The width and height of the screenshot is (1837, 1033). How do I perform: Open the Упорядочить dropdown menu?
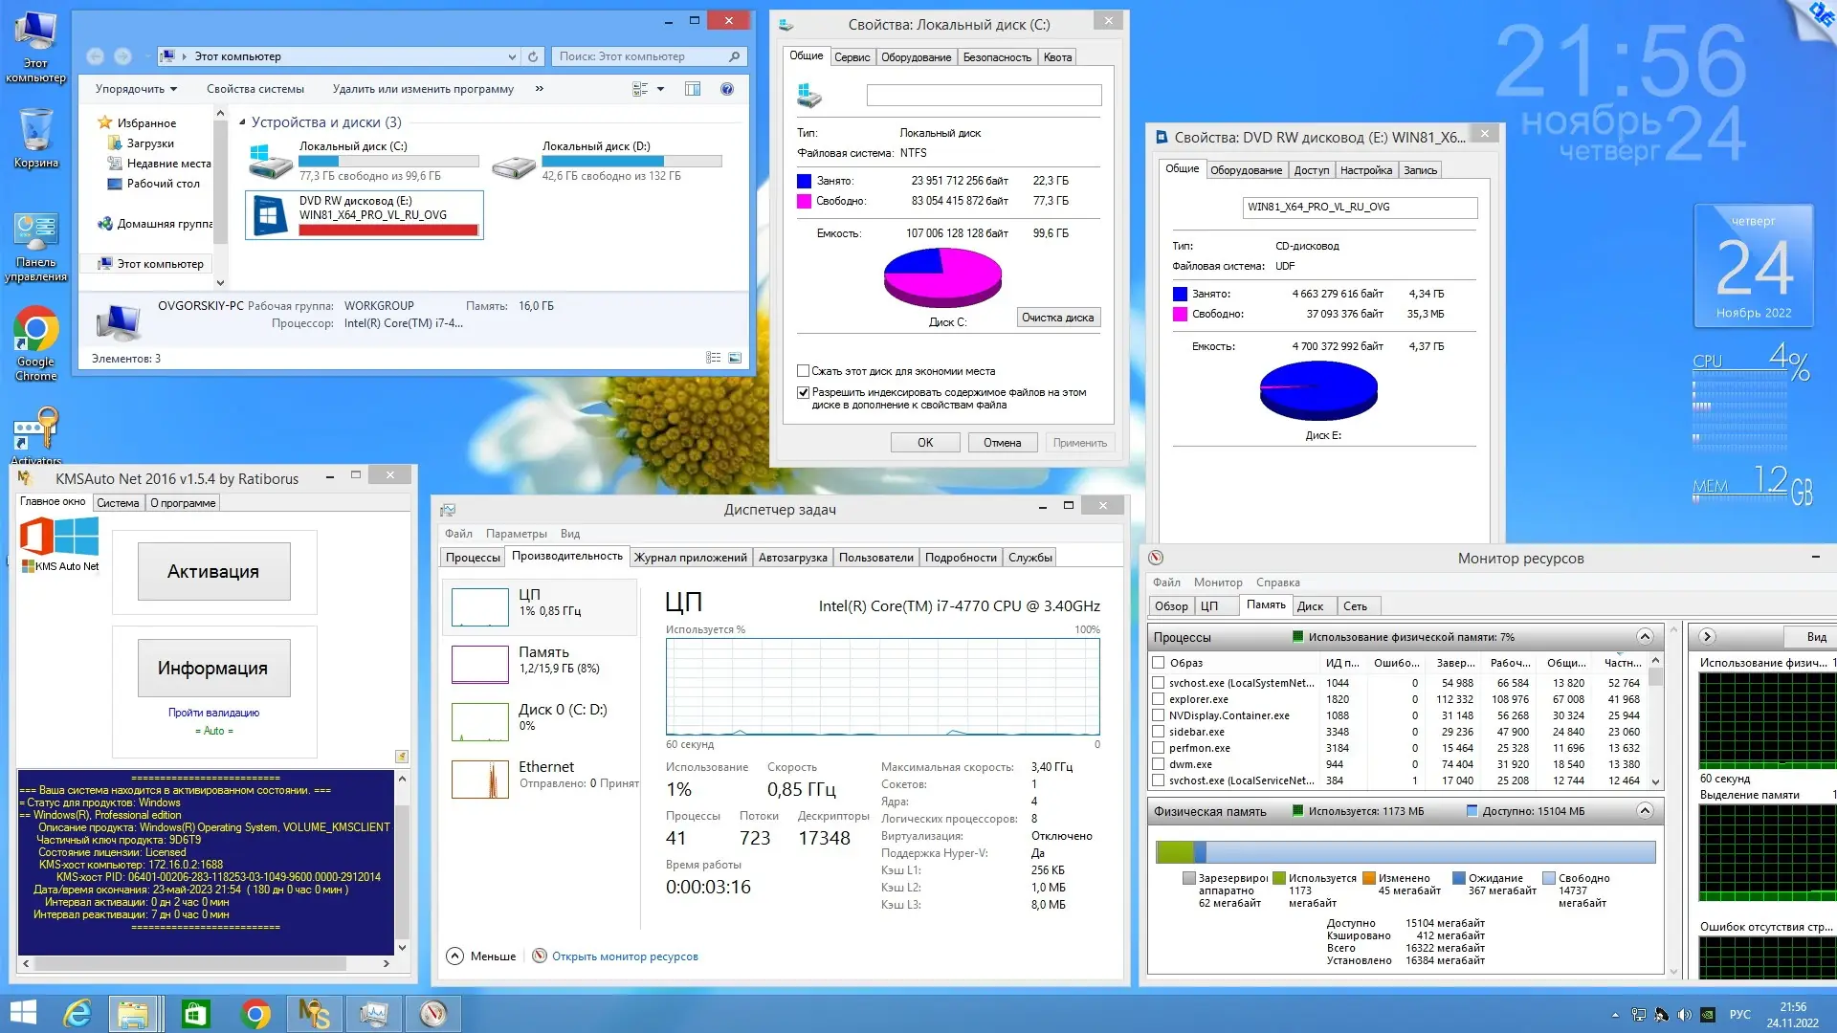pyautogui.click(x=136, y=89)
